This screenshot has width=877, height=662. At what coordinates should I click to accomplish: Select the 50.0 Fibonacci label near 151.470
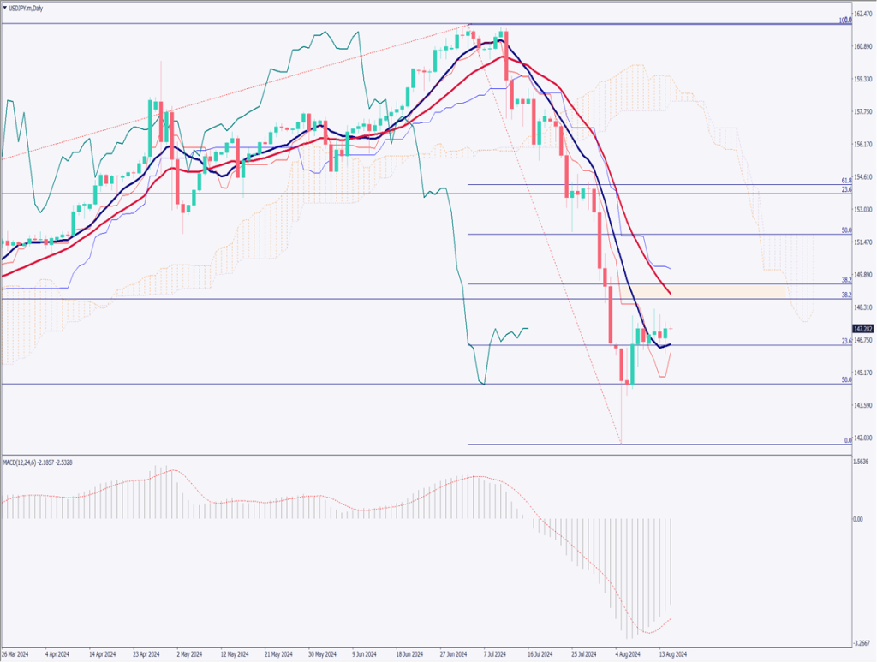(x=844, y=230)
